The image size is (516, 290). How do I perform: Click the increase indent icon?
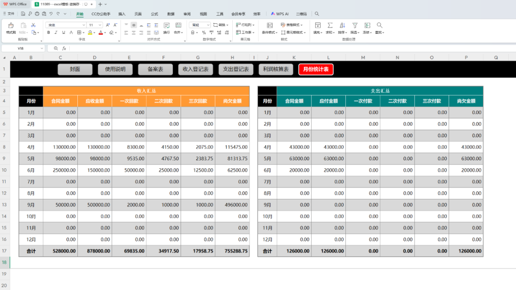coord(156,25)
